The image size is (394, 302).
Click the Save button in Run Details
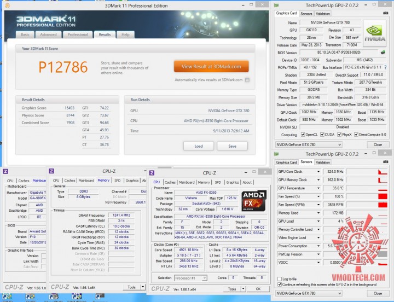pyautogui.click(x=232, y=146)
